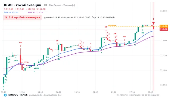
Task: Click the @panovqtrade_bot handle
Action: tap(52, 95)
